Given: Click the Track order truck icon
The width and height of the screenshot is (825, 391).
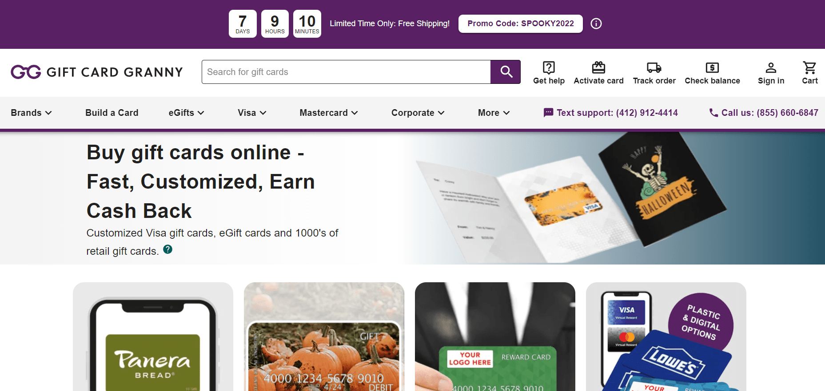Looking at the screenshot, I should [654, 67].
